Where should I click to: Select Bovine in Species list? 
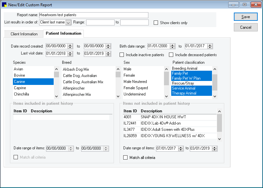(x=33, y=75)
